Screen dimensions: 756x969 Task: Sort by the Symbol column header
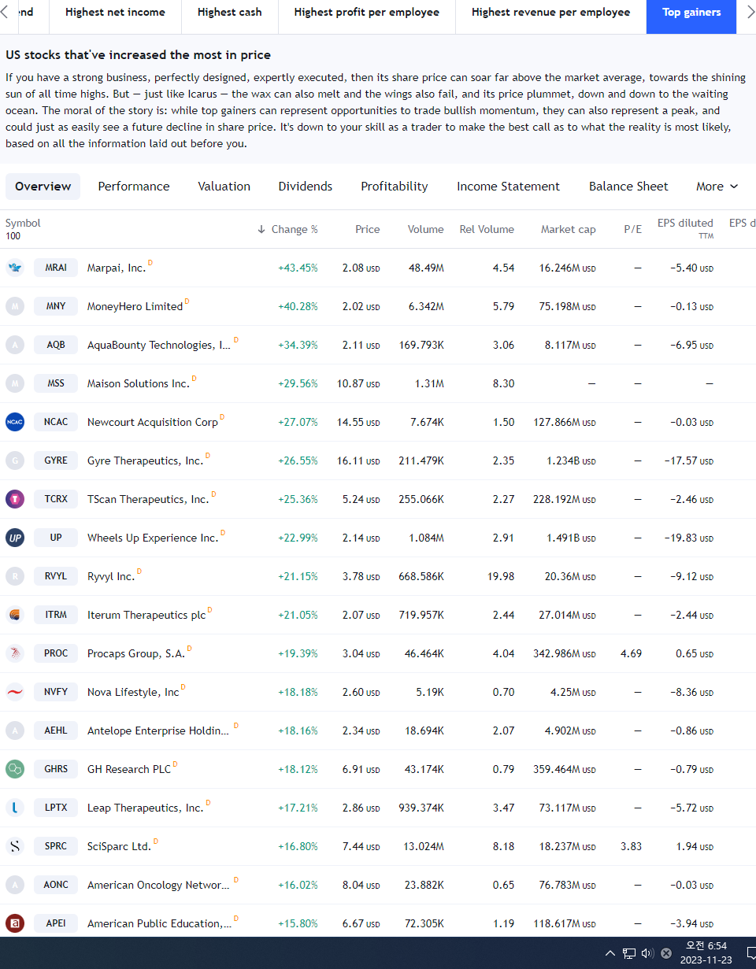pyautogui.click(x=23, y=223)
